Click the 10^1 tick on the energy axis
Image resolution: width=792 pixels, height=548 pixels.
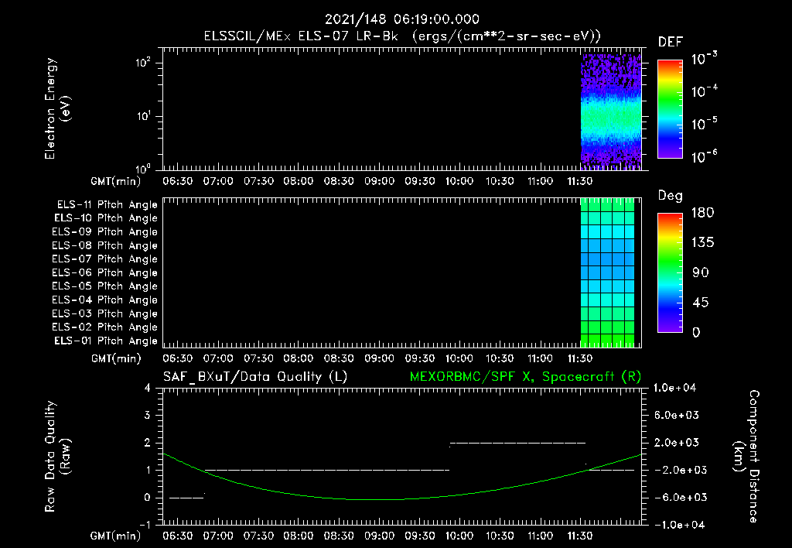point(143,116)
